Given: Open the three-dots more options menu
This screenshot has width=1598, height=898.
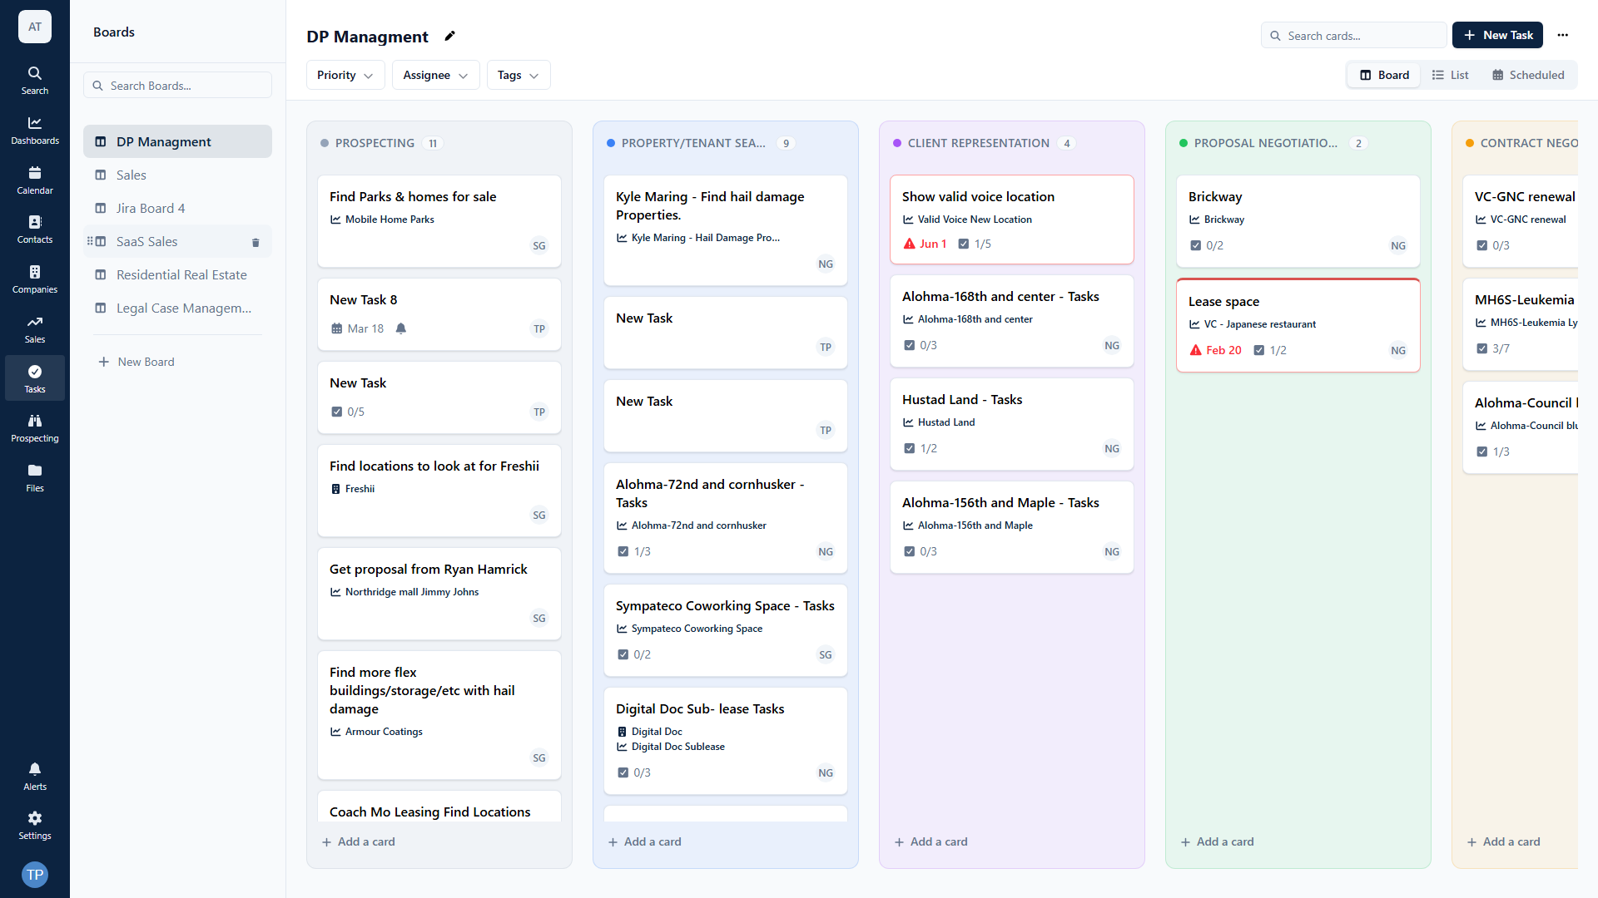Looking at the screenshot, I should tap(1562, 35).
